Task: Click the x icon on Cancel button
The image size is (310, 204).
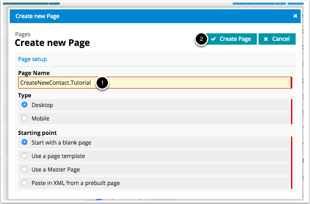Action: click(x=266, y=39)
